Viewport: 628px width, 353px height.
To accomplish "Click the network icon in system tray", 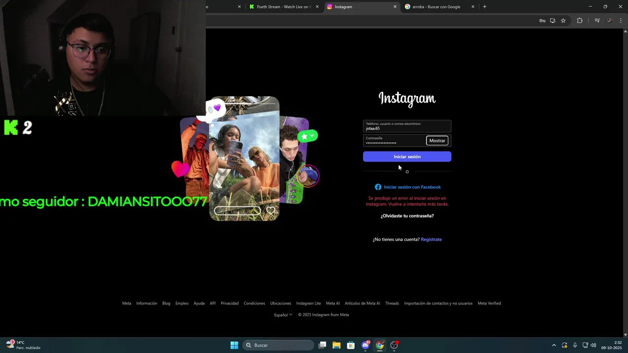I will [585, 345].
